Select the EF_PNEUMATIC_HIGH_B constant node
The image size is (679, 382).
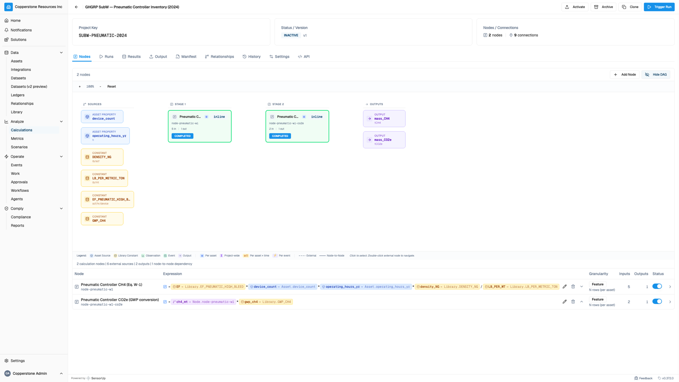107,199
